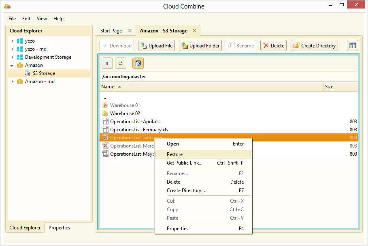Viewport: 368px width, 246px height.
Task: Select Get Public Link... menu entry
Action: click(x=203, y=163)
